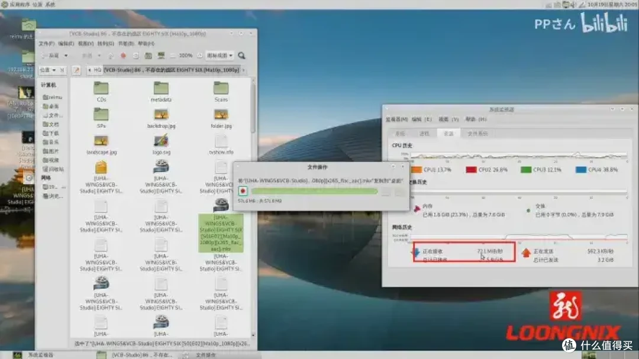Viewport: 639px width, 359px height.
Task: Click the green file copy progress bar
Action: pyautogui.click(x=314, y=190)
